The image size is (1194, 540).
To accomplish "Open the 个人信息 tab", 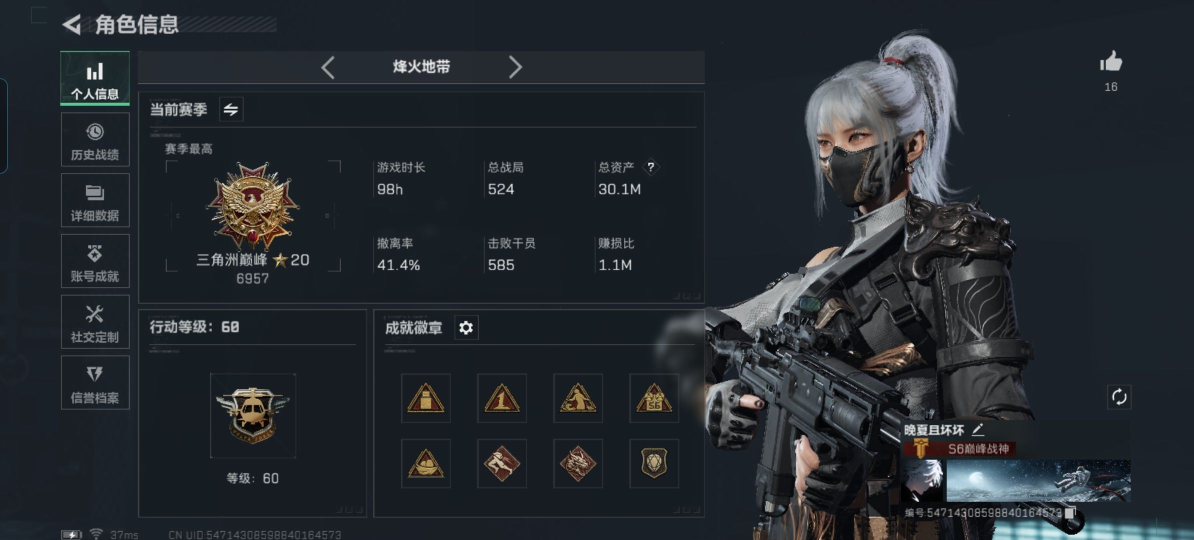I will tap(95, 78).
